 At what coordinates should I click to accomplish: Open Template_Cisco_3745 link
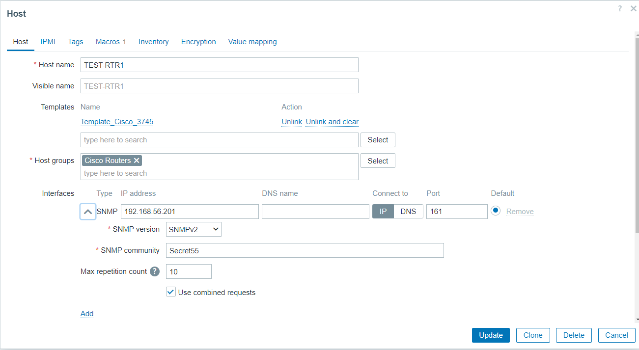tap(117, 122)
